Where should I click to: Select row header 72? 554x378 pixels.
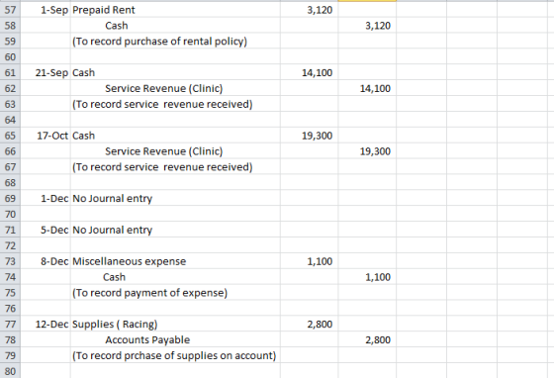(10, 245)
